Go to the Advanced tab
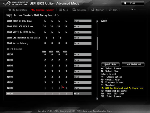 click(x=79, y=10)
